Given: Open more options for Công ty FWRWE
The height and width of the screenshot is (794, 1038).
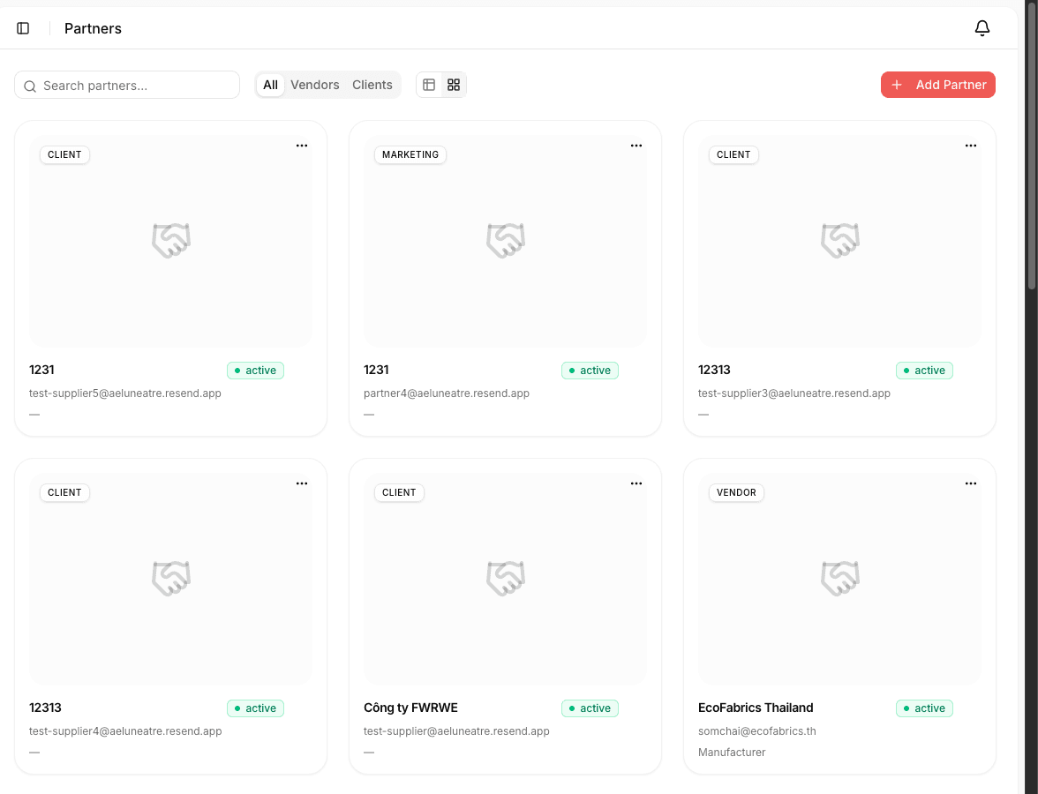Looking at the screenshot, I should (x=636, y=483).
